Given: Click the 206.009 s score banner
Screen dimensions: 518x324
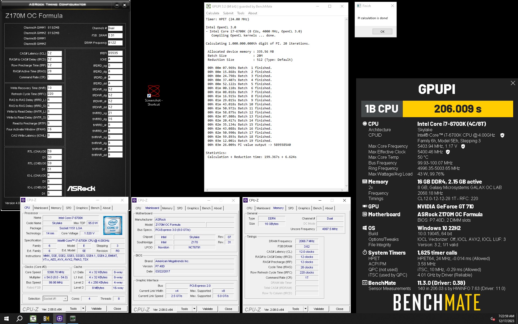Looking at the screenshot, I should [458, 109].
